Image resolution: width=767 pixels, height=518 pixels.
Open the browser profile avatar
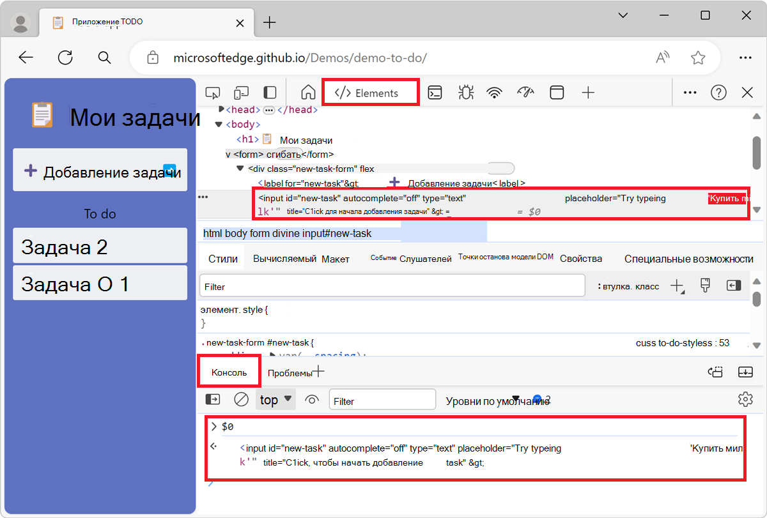click(22, 22)
